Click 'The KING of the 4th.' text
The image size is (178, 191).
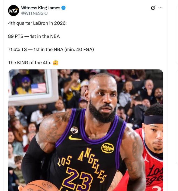pos(30,63)
